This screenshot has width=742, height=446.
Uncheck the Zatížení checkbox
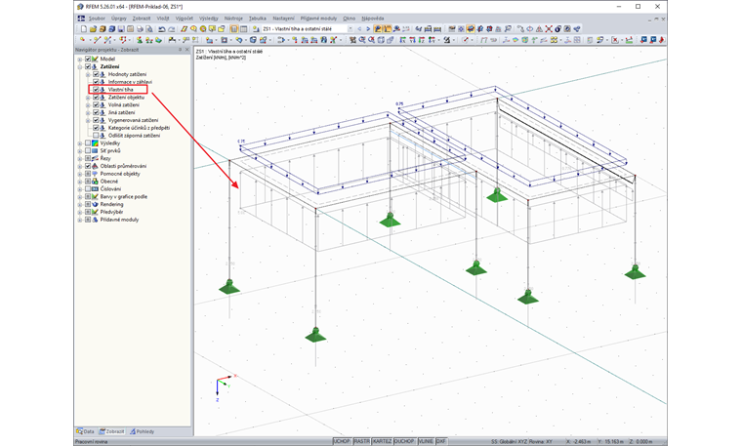[88, 66]
